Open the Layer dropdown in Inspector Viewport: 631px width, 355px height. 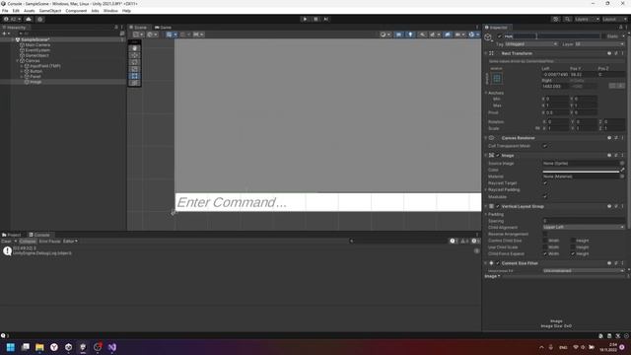(599, 44)
